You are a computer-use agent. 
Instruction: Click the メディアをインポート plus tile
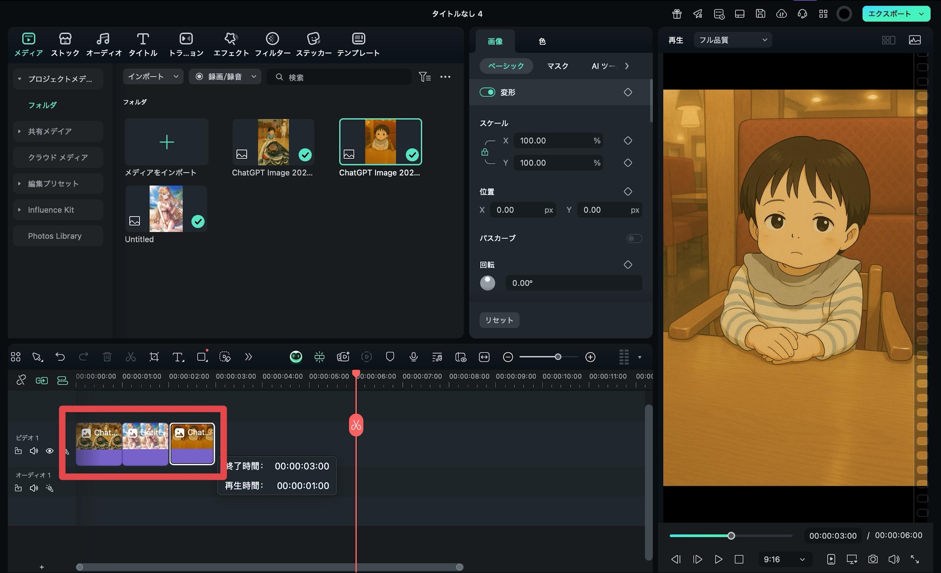(166, 142)
